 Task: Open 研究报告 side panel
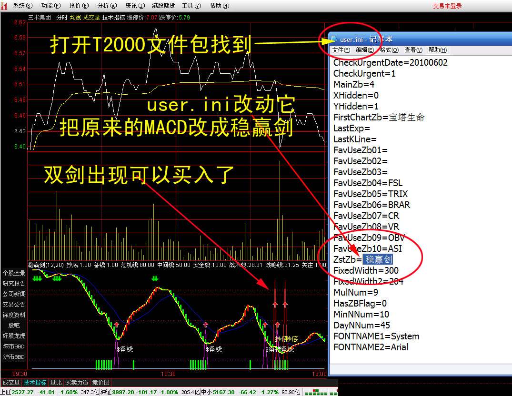pyautogui.click(x=14, y=284)
